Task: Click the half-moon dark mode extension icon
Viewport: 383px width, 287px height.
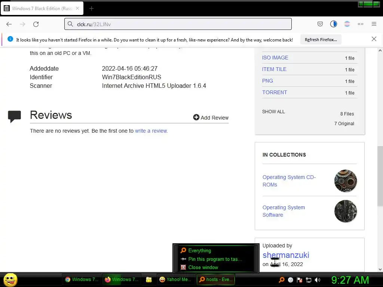Action: (333, 24)
